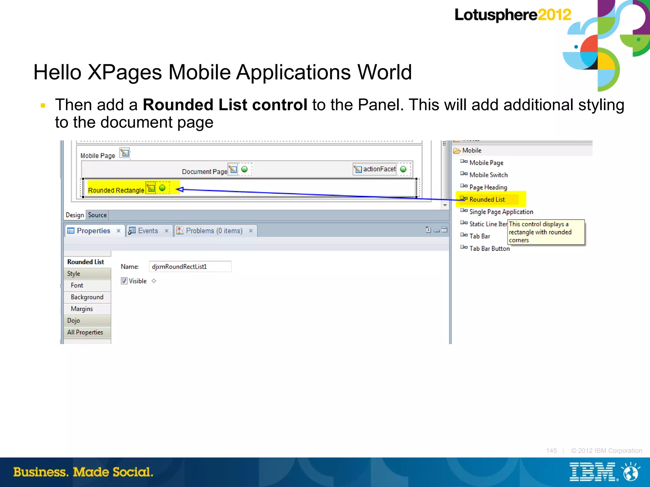This screenshot has height=487, width=650.
Task: Click the computed-value diamond next to Visible
Action: (x=154, y=281)
